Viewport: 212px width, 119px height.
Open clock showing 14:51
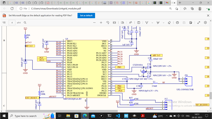[197, 116]
